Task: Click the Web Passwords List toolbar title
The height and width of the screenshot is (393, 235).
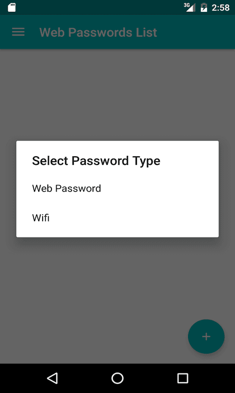Action: pos(98,32)
